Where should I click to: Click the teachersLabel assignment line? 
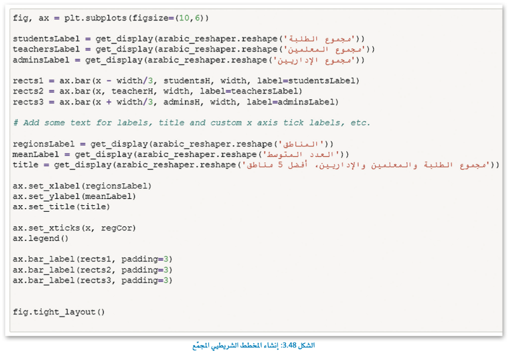point(194,49)
